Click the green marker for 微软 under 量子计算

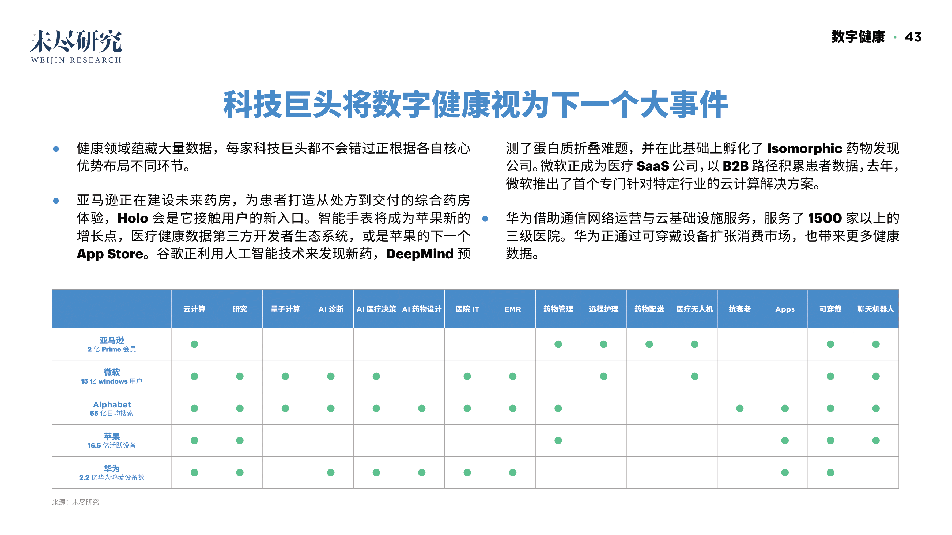click(x=285, y=376)
